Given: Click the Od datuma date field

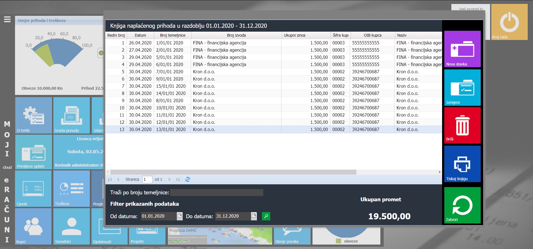Looking at the screenshot, I should (x=159, y=216).
